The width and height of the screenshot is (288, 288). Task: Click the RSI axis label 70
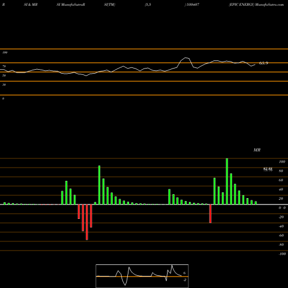click(x=4, y=66)
